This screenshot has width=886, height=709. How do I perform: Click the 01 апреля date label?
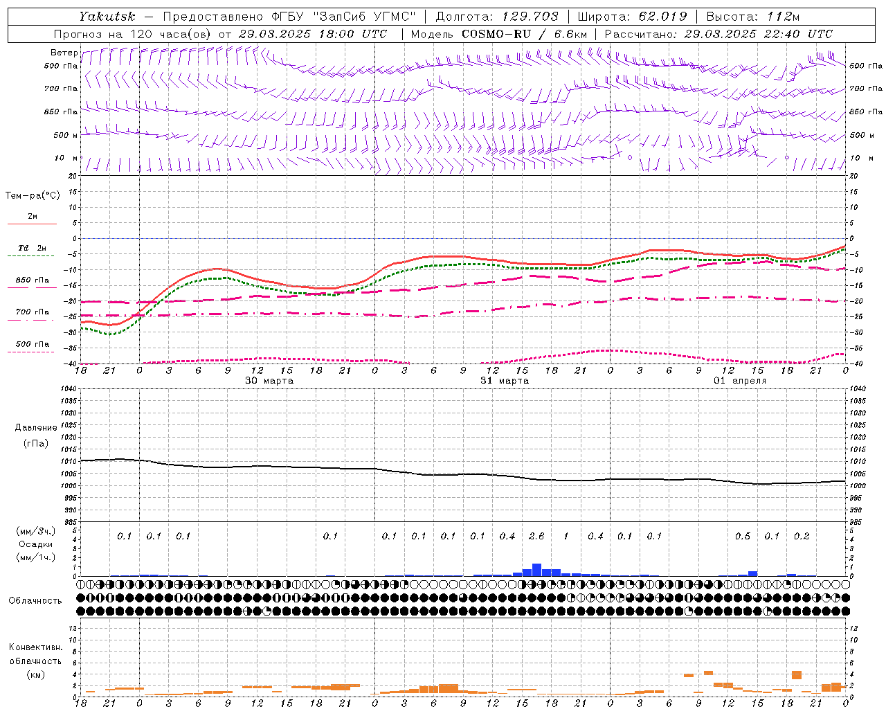(x=740, y=381)
